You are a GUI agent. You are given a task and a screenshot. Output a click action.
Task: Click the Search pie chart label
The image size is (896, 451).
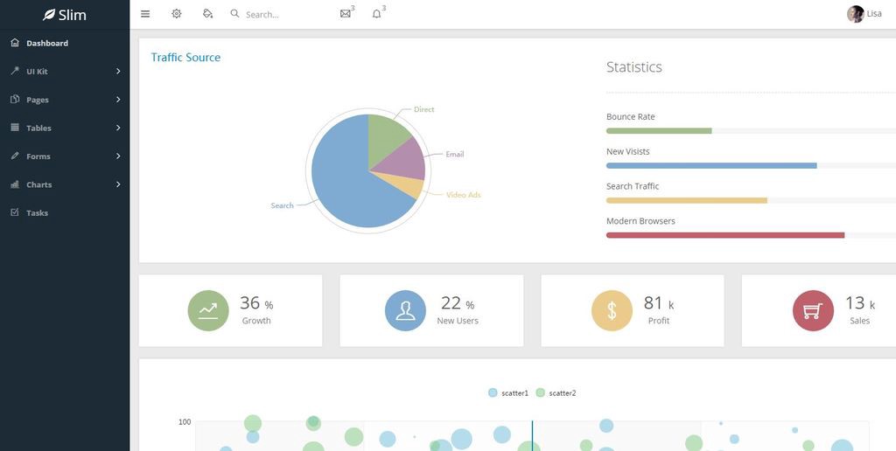tap(282, 205)
